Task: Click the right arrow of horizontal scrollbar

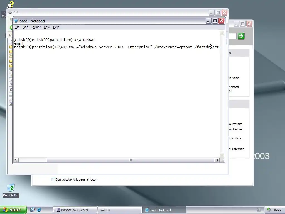Action: pos(217,160)
